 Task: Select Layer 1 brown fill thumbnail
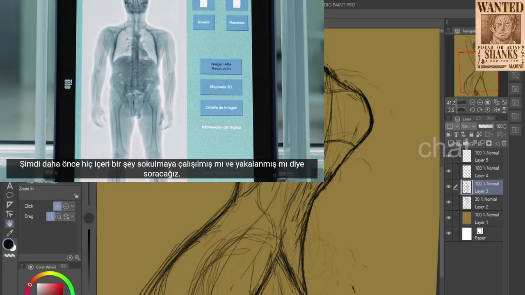click(x=467, y=218)
